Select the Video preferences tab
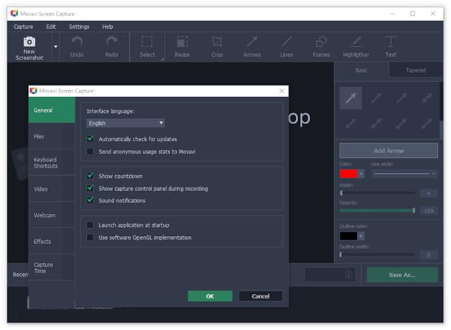The image size is (451, 330). click(x=52, y=189)
